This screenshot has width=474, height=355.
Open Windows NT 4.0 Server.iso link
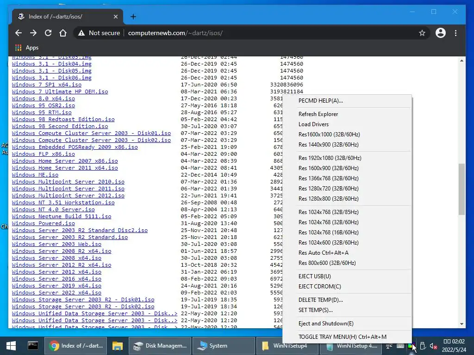53,210
